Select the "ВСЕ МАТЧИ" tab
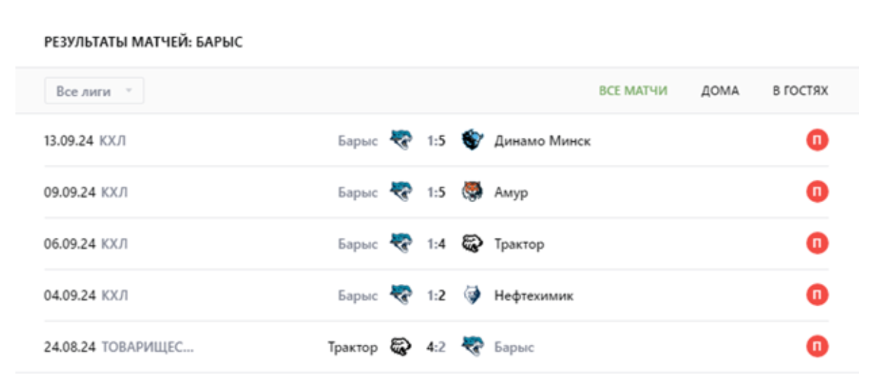873x386 pixels. pos(633,91)
